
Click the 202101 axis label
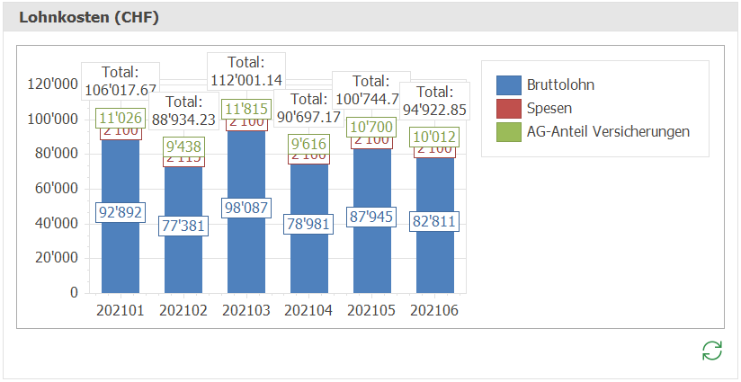(x=121, y=311)
